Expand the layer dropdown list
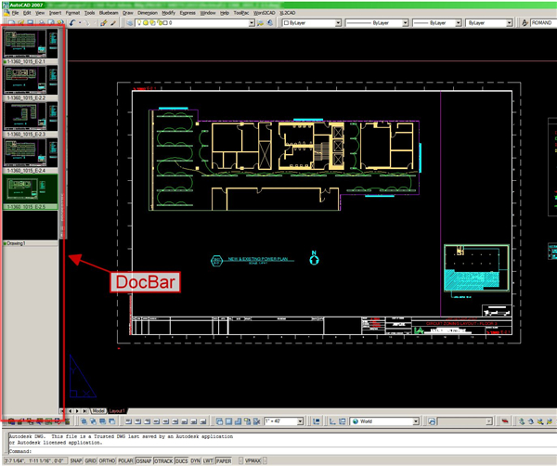The image size is (557, 466). [252, 22]
